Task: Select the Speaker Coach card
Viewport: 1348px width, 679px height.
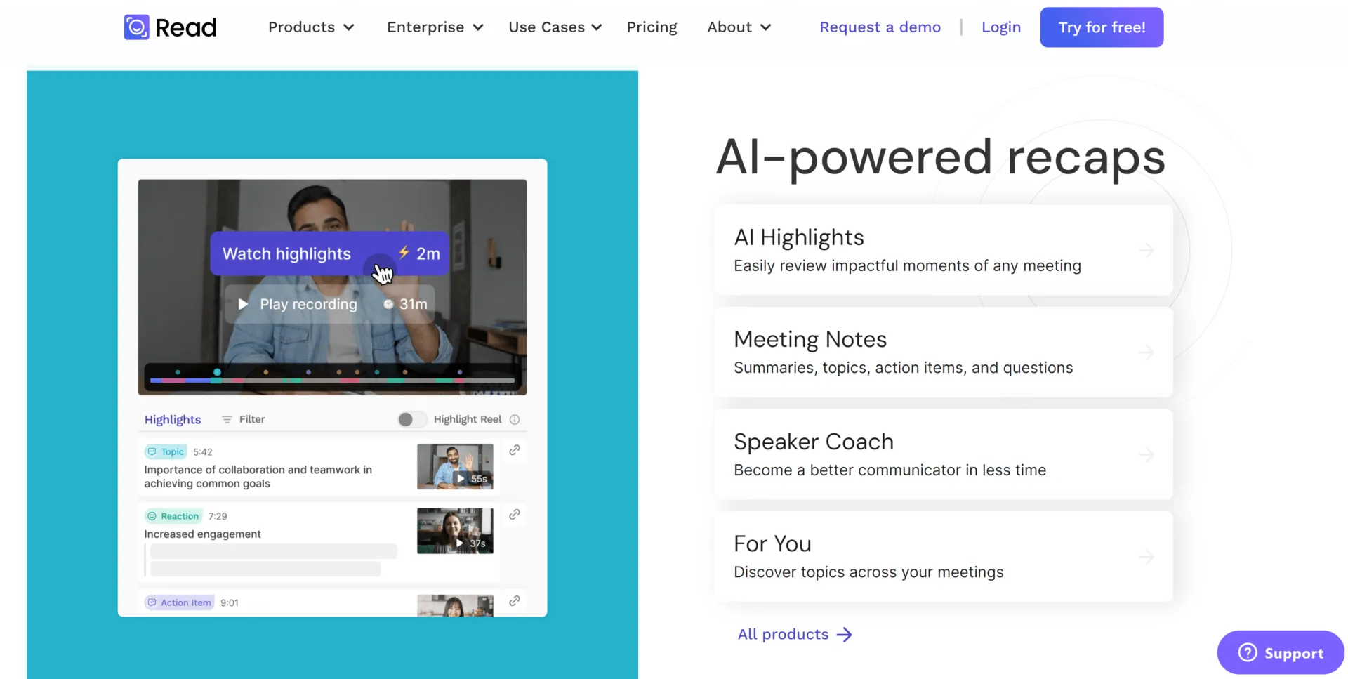Action: tap(944, 454)
